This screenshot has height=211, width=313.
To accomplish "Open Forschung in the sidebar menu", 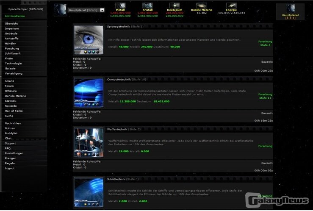I will coord(12,48).
